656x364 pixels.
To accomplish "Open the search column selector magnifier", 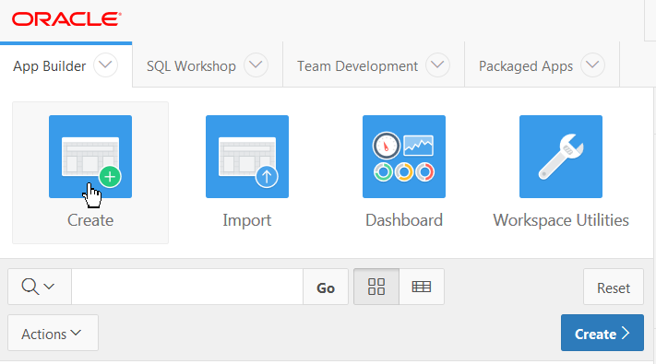I will pyautogui.click(x=40, y=287).
